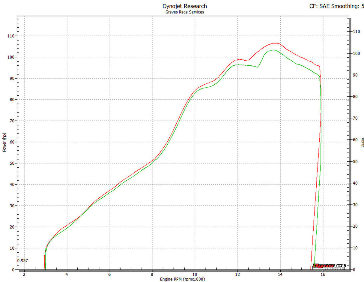The image size is (364, 282).
Task: Click the rotated None label on right axis
Action: pyautogui.click(x=362, y=142)
